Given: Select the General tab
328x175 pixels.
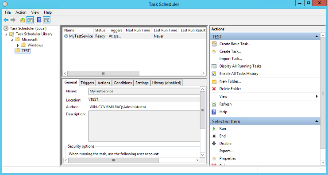Looking at the screenshot, I should [x=71, y=82].
